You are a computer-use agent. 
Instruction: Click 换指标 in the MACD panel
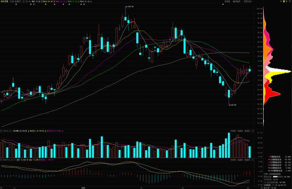click(247, 160)
